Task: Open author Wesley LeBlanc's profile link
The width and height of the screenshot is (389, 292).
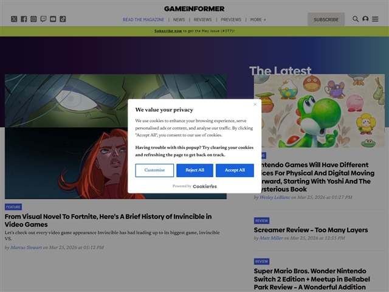Action: 275,197
